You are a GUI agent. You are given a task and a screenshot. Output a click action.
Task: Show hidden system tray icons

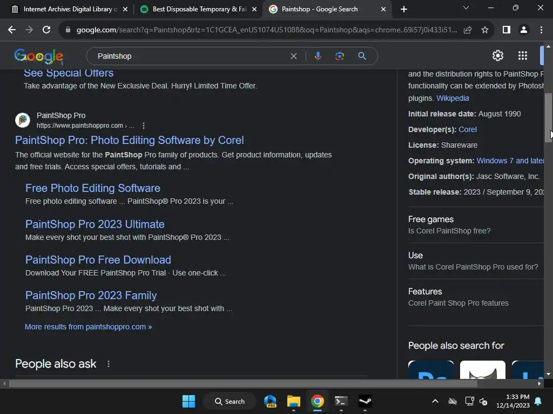click(435, 401)
